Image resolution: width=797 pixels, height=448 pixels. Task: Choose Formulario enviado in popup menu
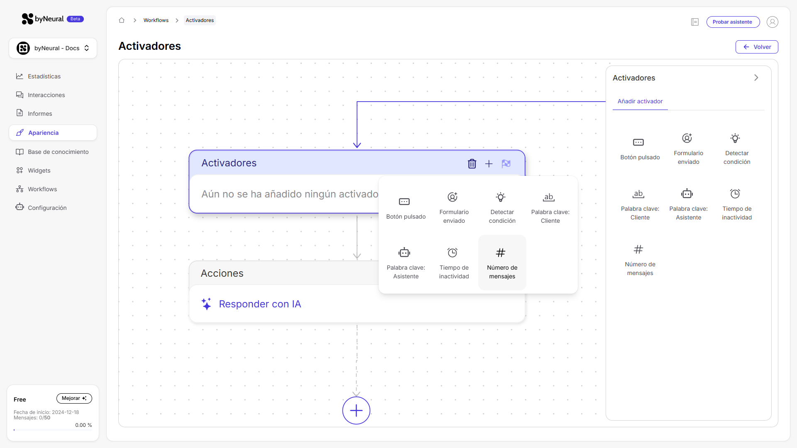[454, 207]
